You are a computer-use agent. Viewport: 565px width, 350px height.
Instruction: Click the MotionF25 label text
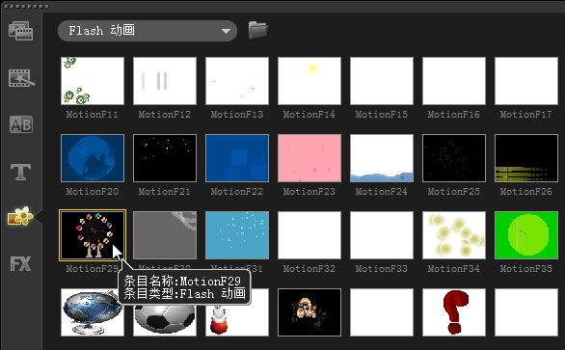pyautogui.click(x=454, y=192)
